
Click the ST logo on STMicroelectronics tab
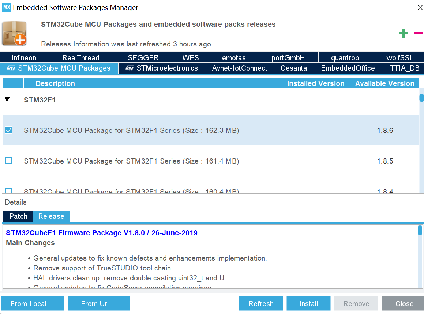point(130,68)
